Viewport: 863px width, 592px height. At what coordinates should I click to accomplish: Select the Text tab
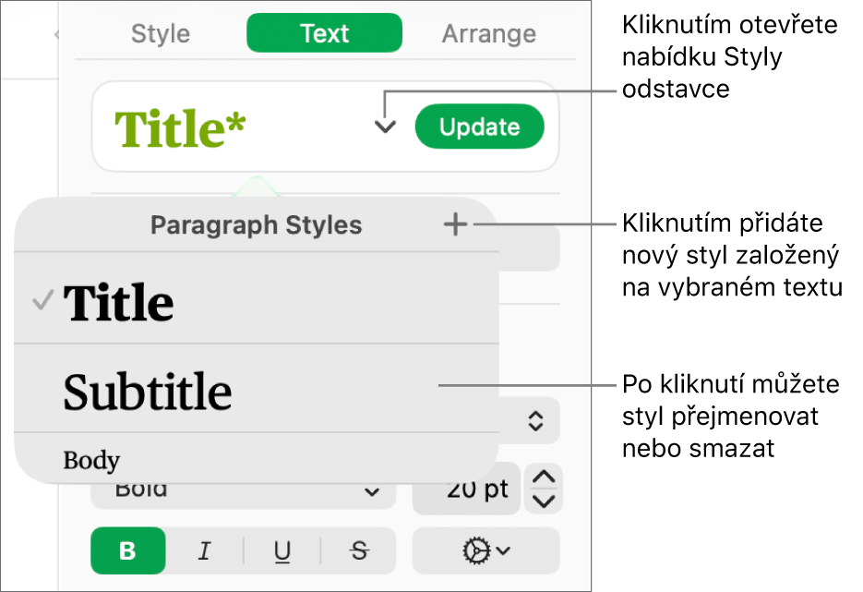(x=324, y=32)
